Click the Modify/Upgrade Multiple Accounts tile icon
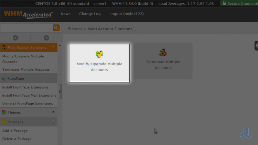Viewport: 258px width, 145px height. 99,54
